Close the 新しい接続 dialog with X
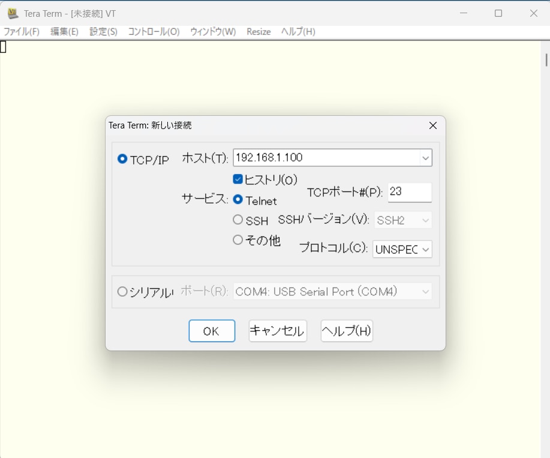Screen dimensions: 550x458 point(432,125)
